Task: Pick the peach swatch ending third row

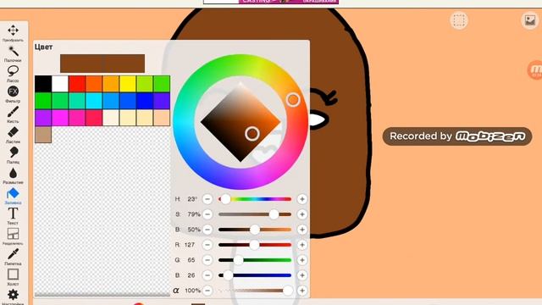Action: coord(162,118)
